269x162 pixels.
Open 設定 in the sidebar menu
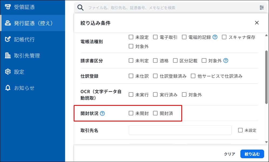pyautogui.click(x=19, y=72)
